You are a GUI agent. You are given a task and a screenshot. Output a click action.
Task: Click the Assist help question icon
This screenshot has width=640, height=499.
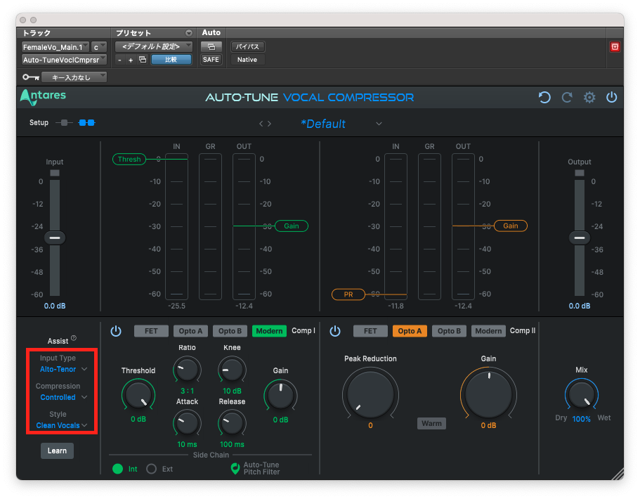pos(74,337)
